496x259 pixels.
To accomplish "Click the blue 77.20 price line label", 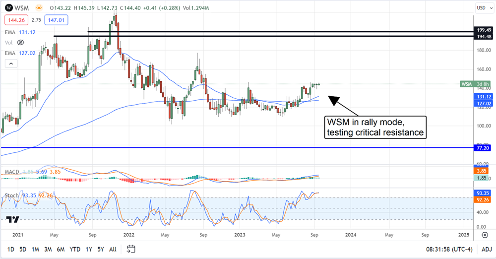I will pos(483,148).
